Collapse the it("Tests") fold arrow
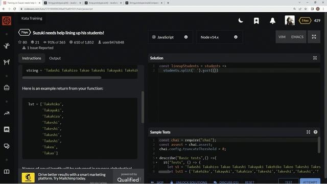The image size is (327, 184). coord(156,163)
